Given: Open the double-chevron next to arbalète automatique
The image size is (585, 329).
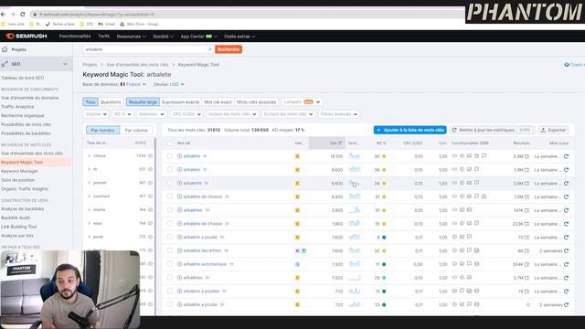Looking at the screenshot, I should [x=231, y=264].
